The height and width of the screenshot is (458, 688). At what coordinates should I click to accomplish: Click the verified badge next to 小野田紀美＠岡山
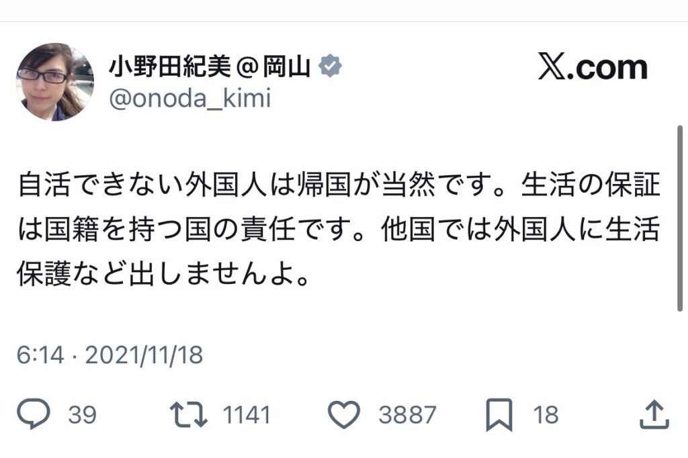331,66
